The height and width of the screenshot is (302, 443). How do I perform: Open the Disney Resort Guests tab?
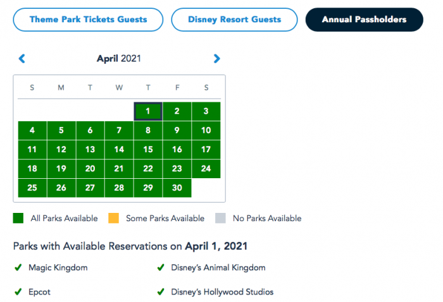[234, 20]
